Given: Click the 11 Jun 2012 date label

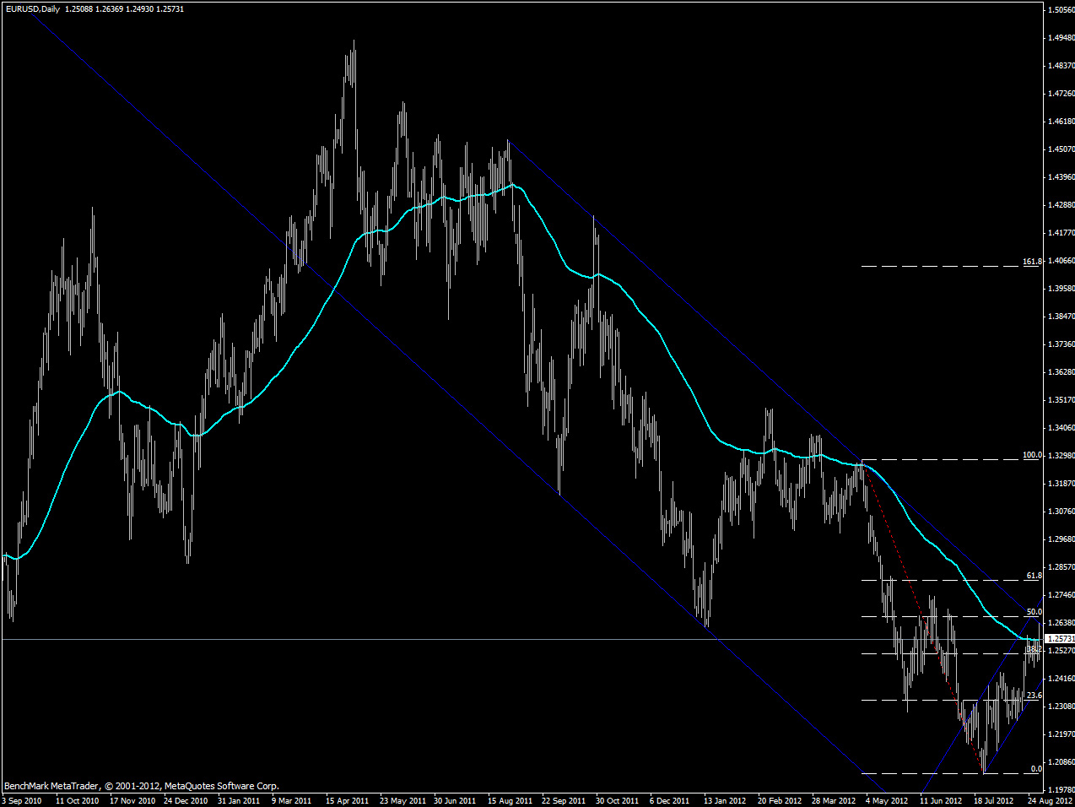Looking at the screenshot, I should pos(941,801).
